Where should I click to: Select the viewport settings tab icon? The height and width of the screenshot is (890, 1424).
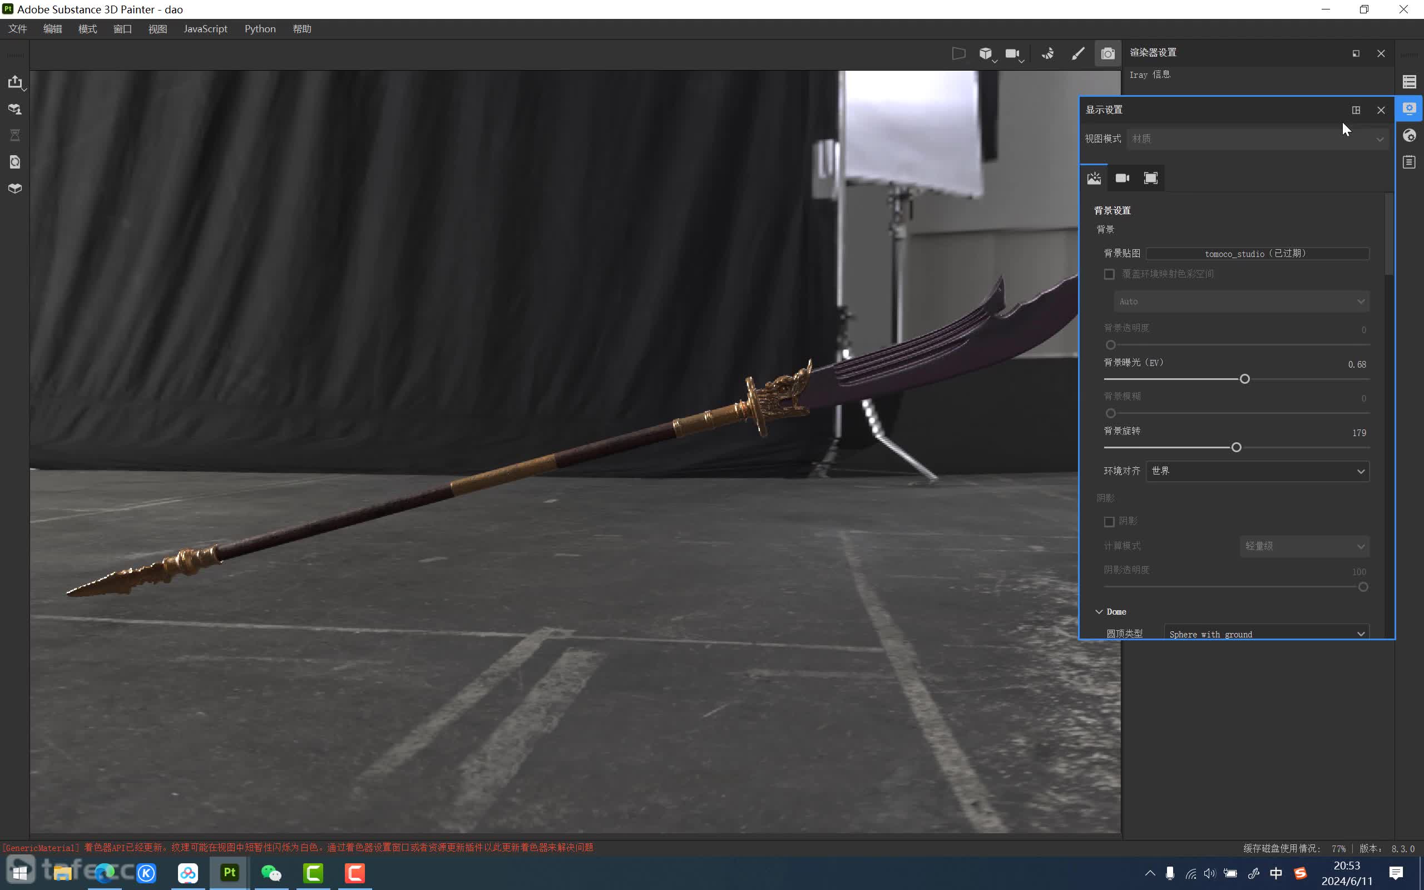pyautogui.click(x=1150, y=178)
